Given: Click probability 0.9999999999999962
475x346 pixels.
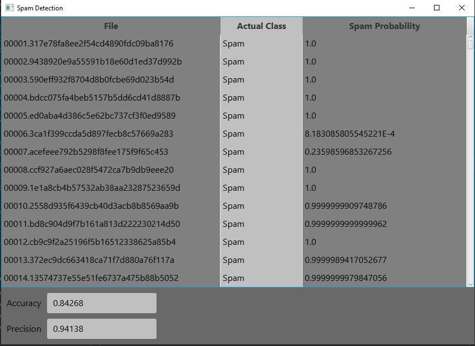Looking at the screenshot, I should click(346, 224).
